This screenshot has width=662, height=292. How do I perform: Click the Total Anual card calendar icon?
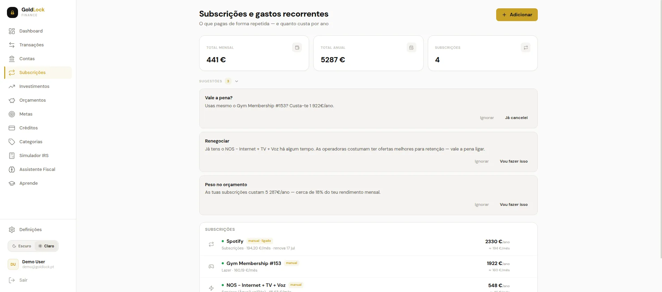(x=411, y=48)
